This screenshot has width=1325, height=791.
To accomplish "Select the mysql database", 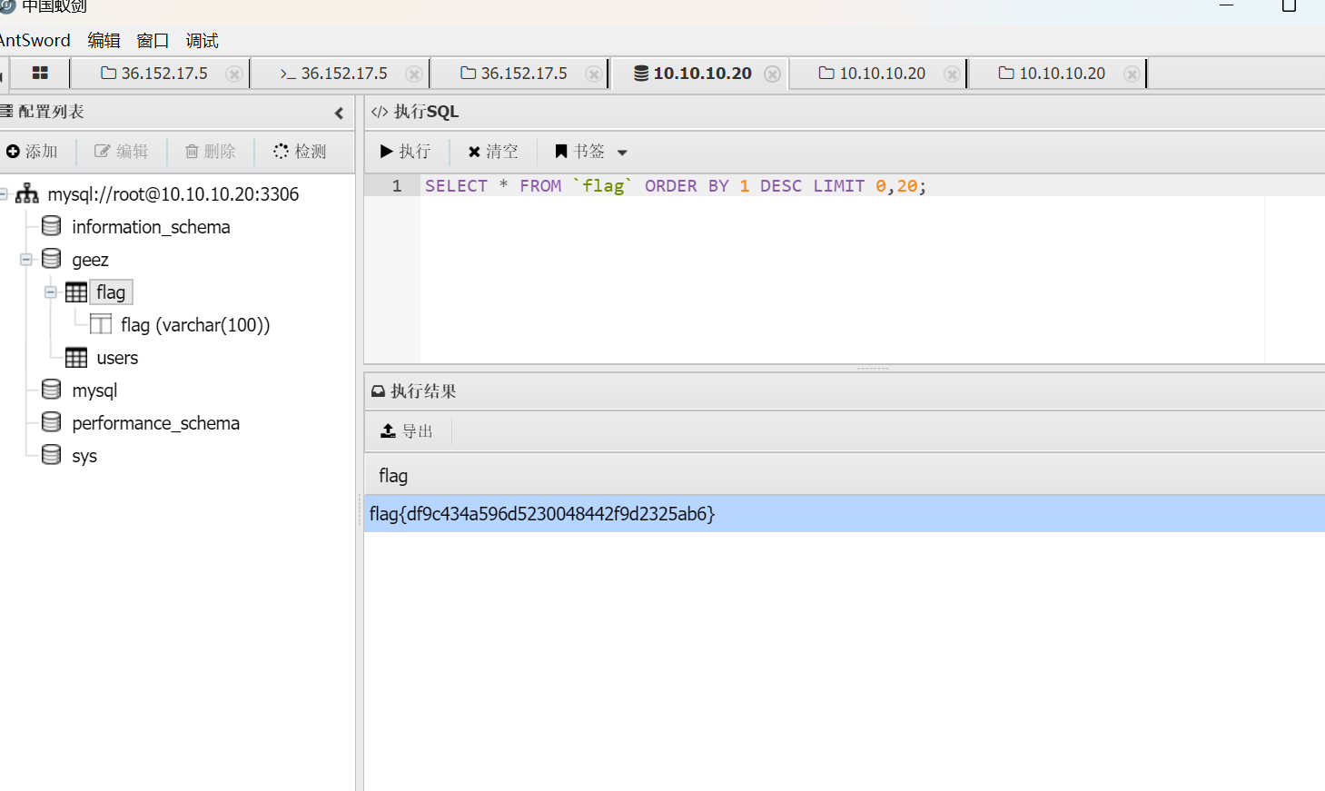I will (94, 391).
